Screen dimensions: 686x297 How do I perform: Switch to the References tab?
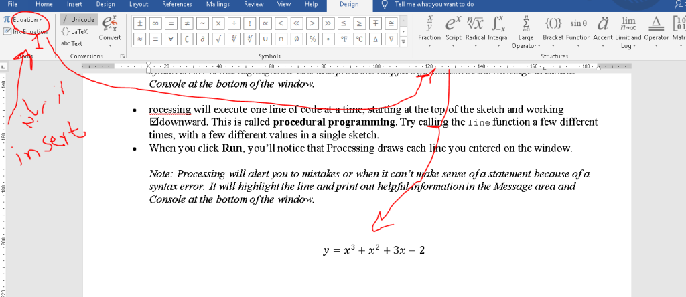coord(177,5)
